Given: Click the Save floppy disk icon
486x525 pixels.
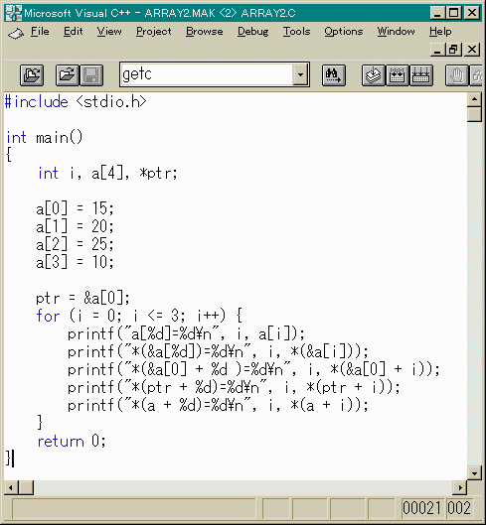Looking at the screenshot, I should 90,75.
